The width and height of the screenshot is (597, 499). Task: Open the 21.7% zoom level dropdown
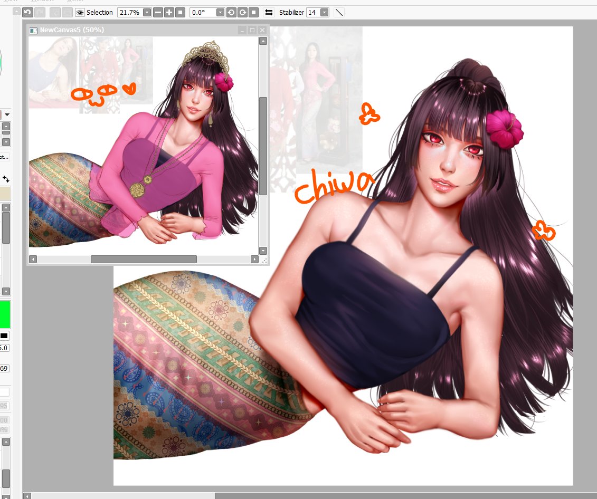pyautogui.click(x=147, y=13)
